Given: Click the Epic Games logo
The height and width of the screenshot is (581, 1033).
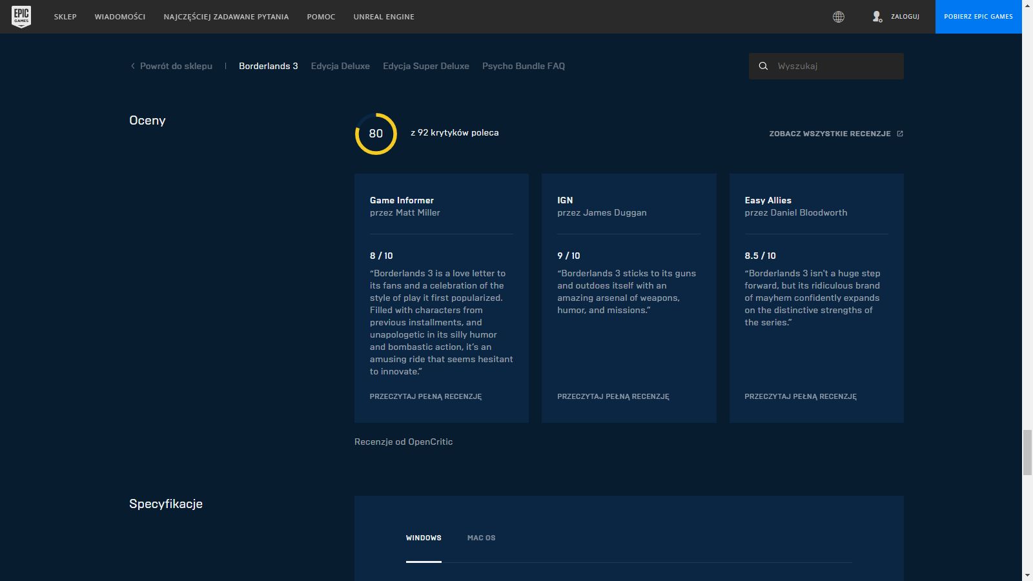Looking at the screenshot, I should pyautogui.click(x=21, y=17).
